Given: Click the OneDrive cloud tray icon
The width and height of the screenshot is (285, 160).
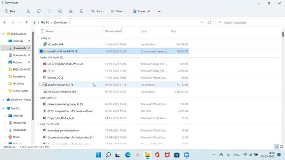Looking at the screenshot, I should 221,155.
